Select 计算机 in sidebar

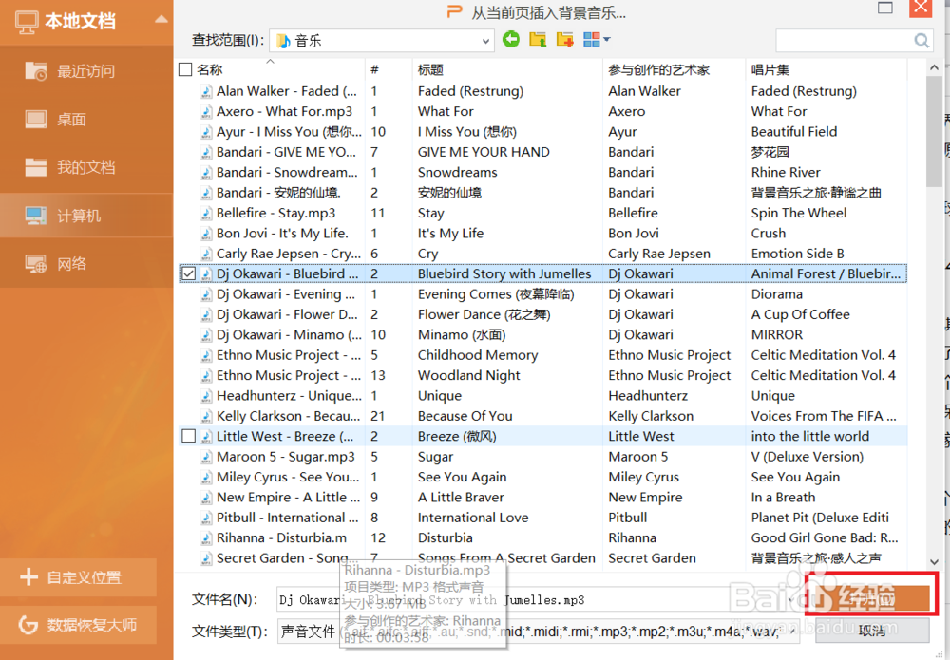pos(86,216)
